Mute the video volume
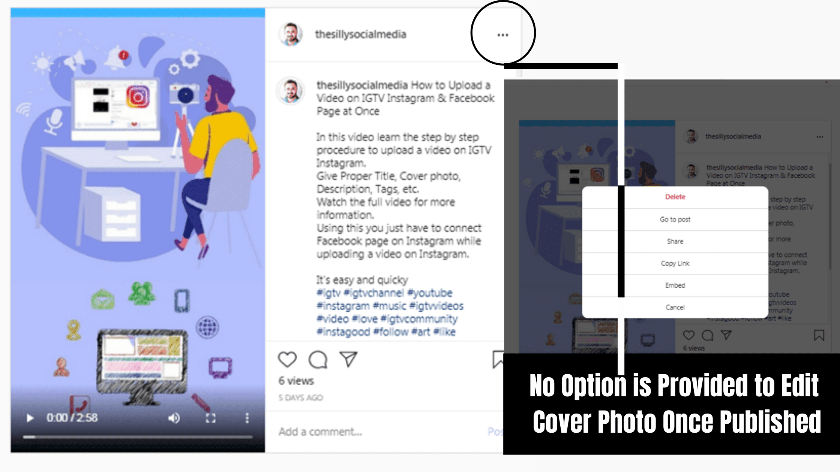This screenshot has width=840, height=472. pyautogui.click(x=174, y=418)
